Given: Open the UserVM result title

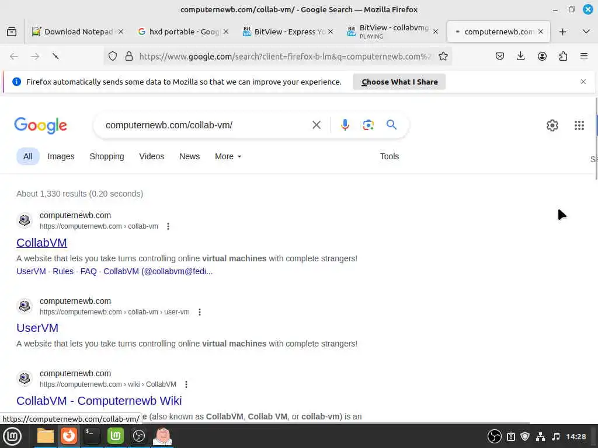Looking at the screenshot, I should pyautogui.click(x=37, y=328).
